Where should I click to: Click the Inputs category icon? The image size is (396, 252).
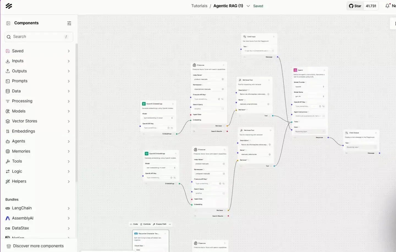pos(8,61)
